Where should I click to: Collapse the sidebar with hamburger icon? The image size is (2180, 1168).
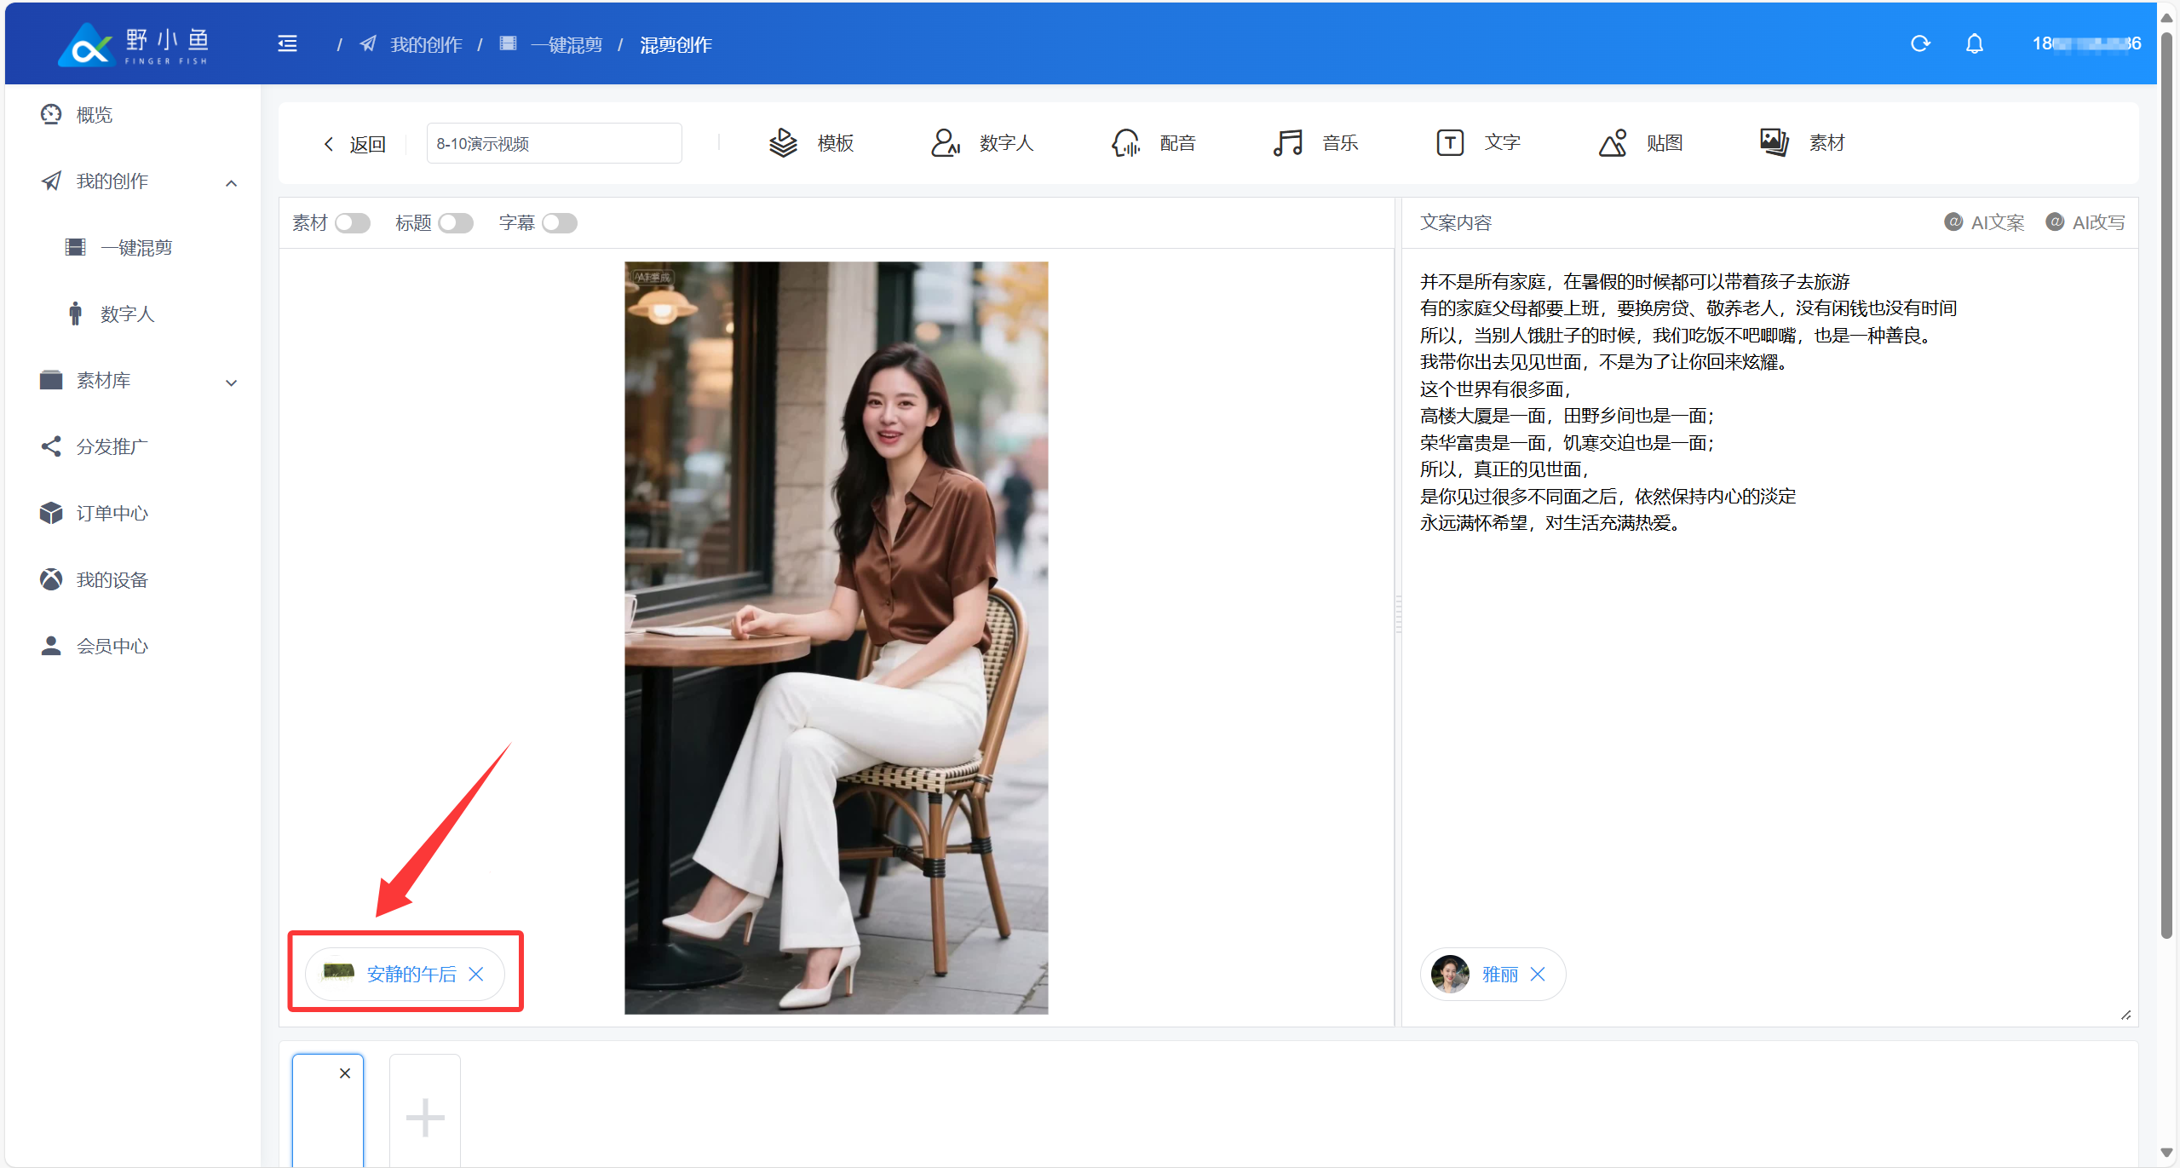tap(288, 44)
